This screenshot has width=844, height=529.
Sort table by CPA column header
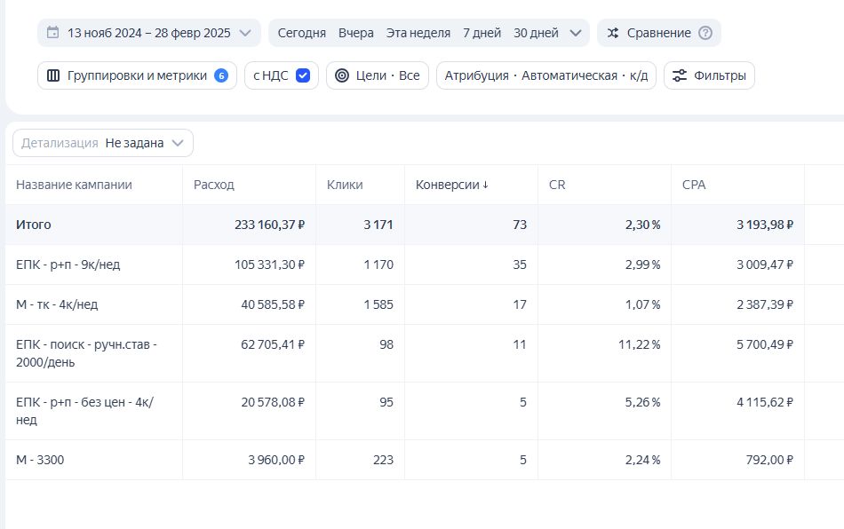(x=694, y=185)
